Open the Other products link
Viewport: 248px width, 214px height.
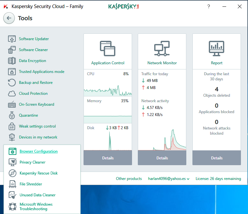(129, 179)
